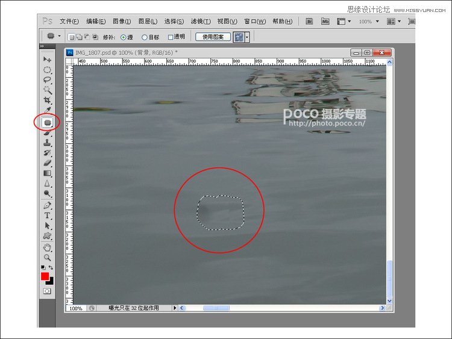The height and width of the screenshot is (339, 452).
Task: Select the Crop tool
Action: click(x=47, y=100)
